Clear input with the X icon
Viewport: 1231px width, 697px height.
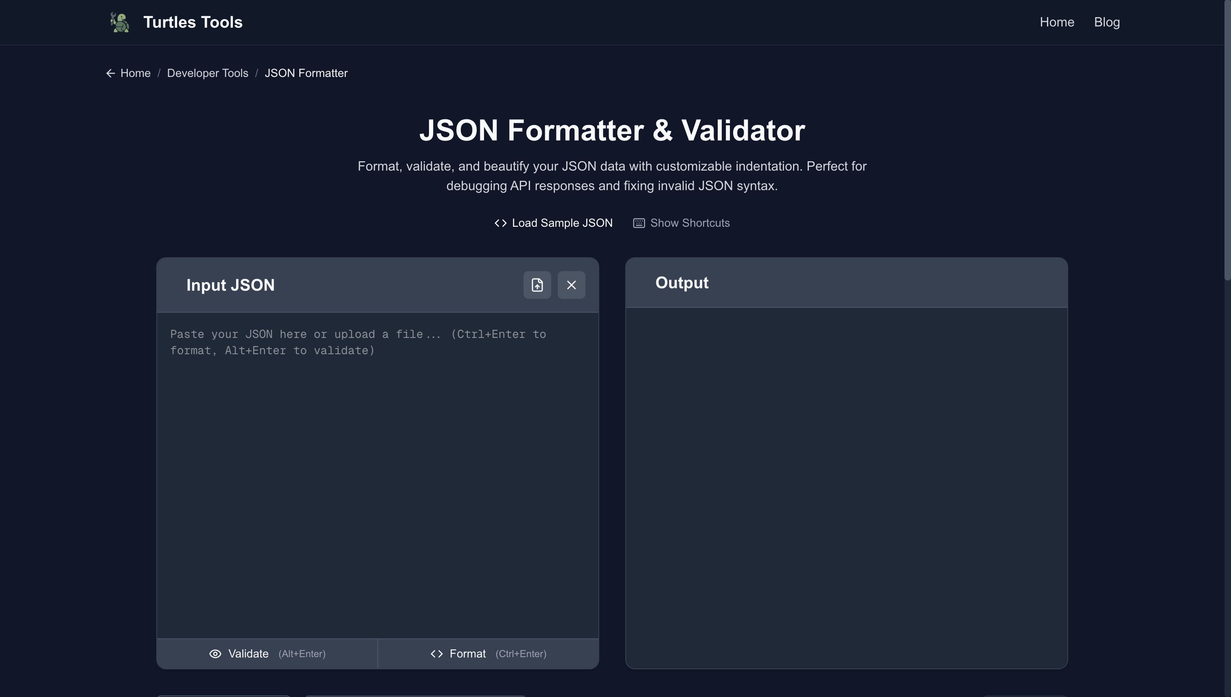click(571, 285)
